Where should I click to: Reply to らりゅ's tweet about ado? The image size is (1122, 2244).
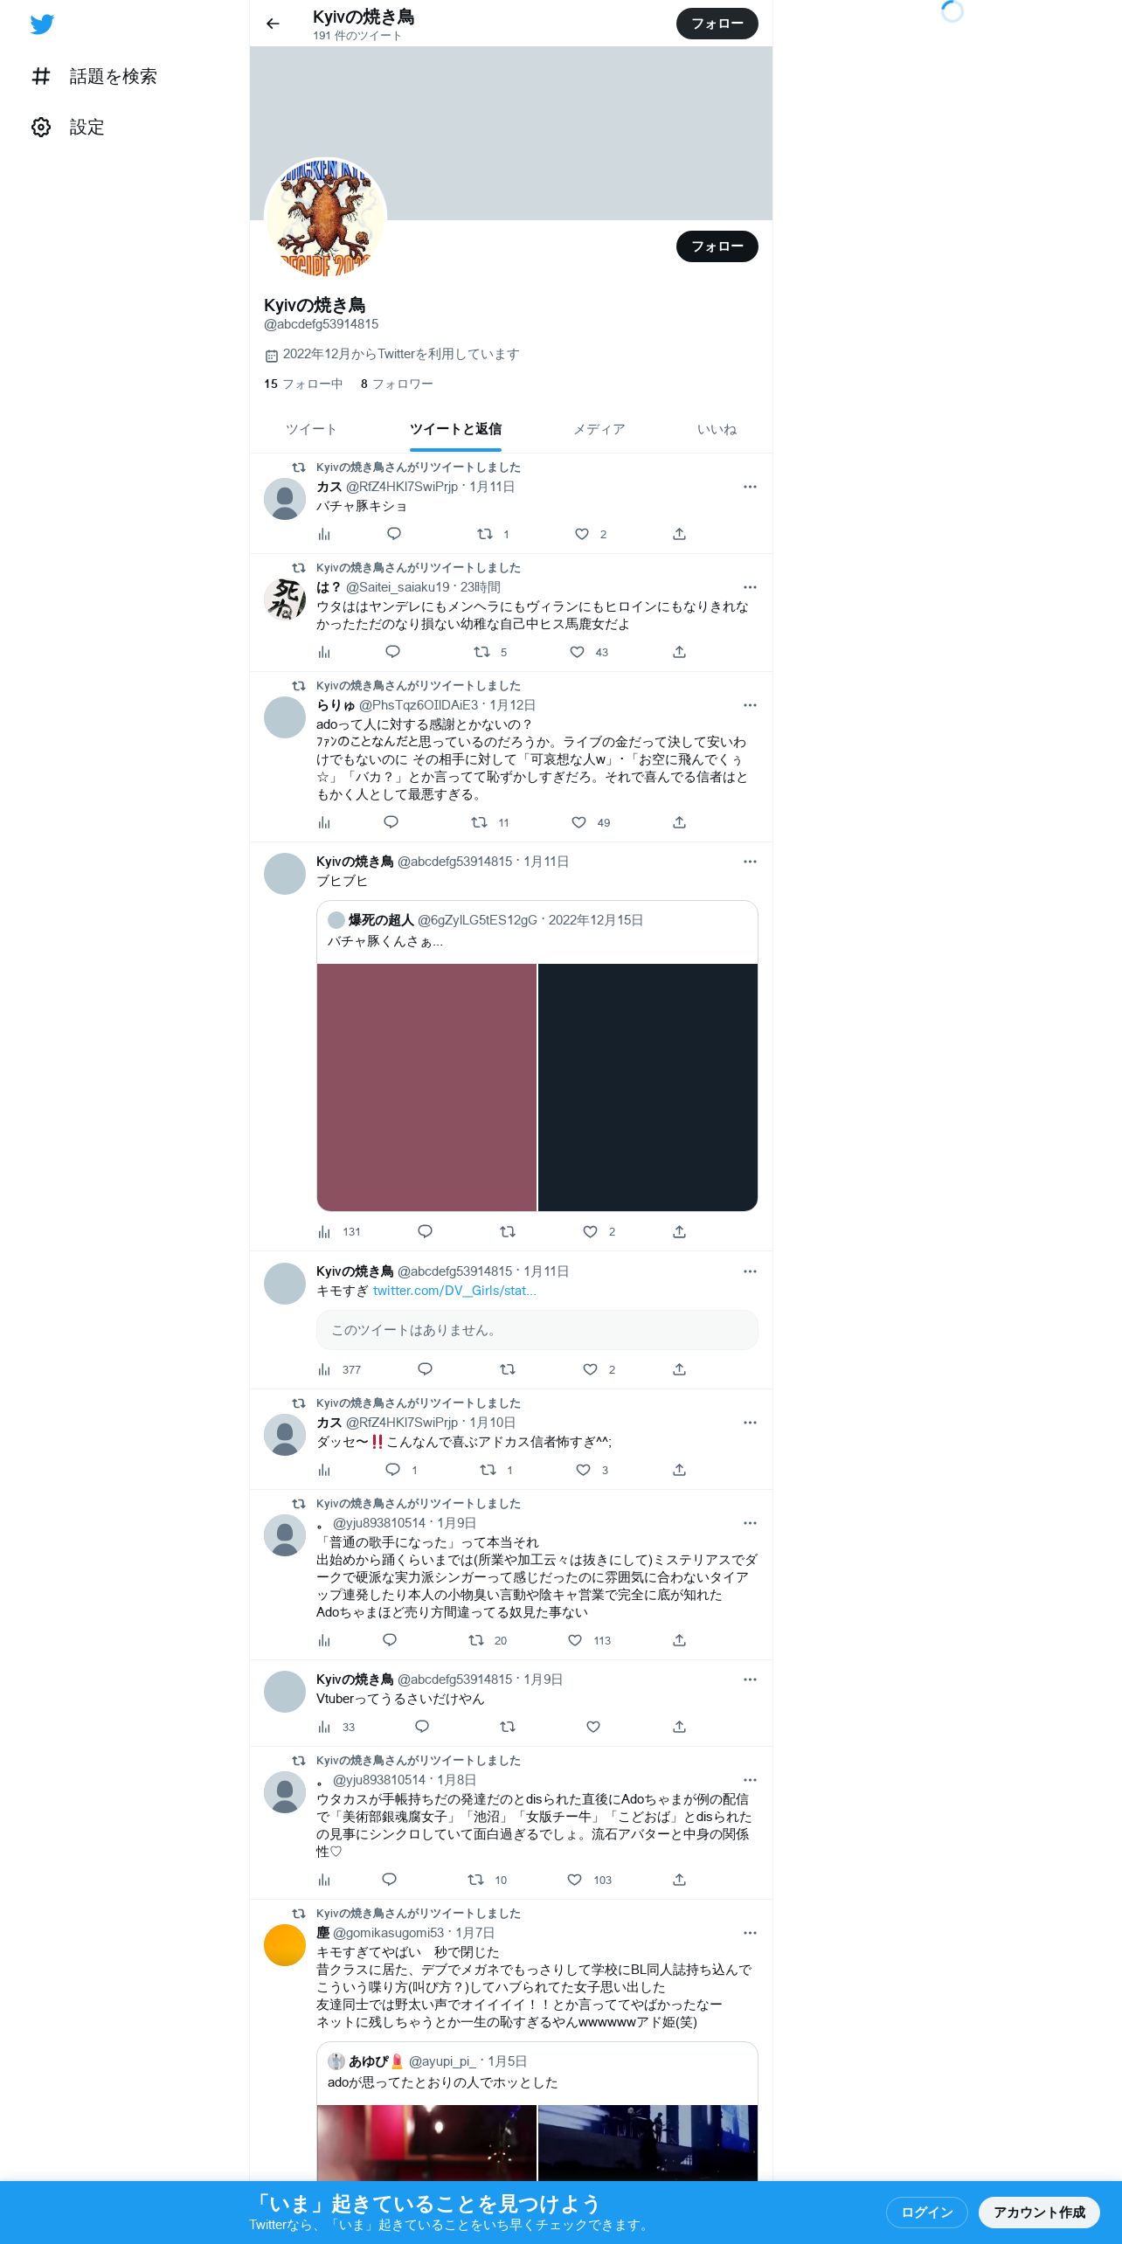pyautogui.click(x=391, y=822)
